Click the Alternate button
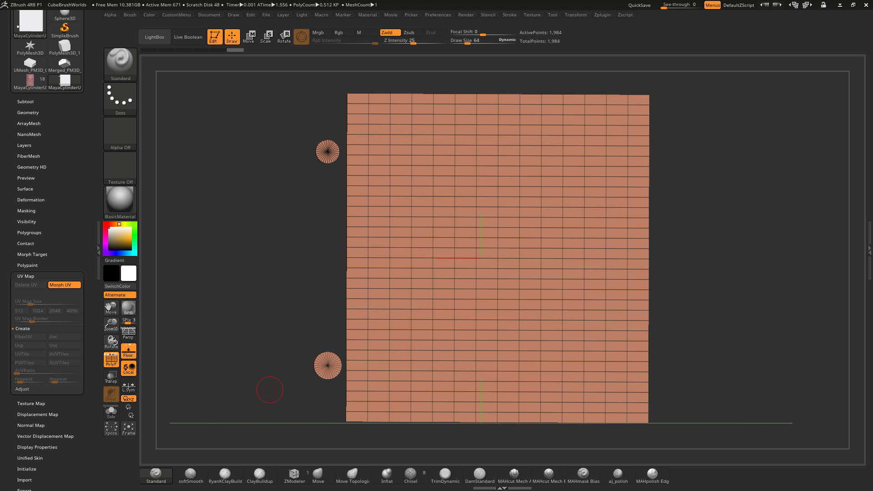 120,295
